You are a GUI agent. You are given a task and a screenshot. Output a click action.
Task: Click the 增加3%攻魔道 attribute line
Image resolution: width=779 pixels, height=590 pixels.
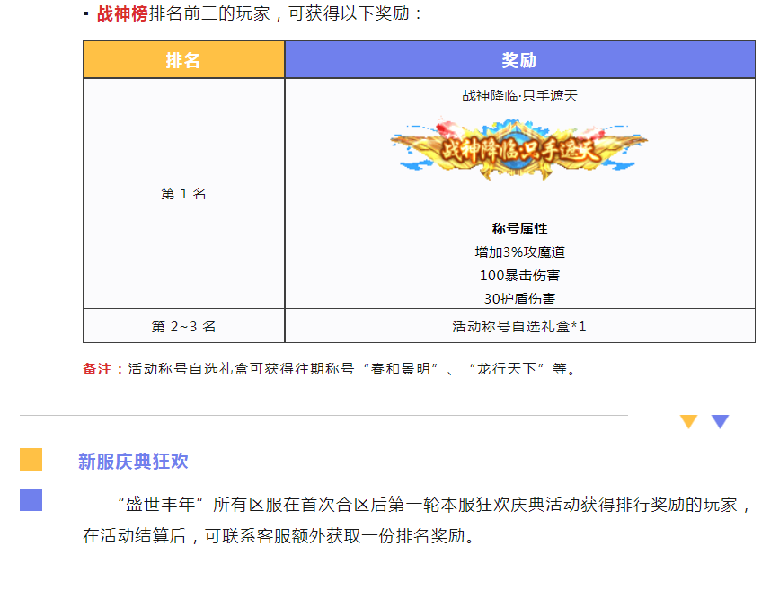519,251
